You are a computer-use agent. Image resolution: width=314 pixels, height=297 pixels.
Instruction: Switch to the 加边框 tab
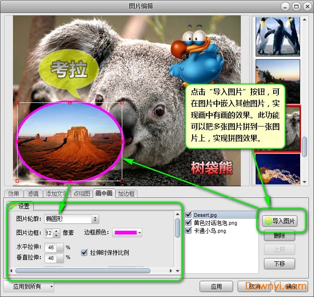pos(126,194)
